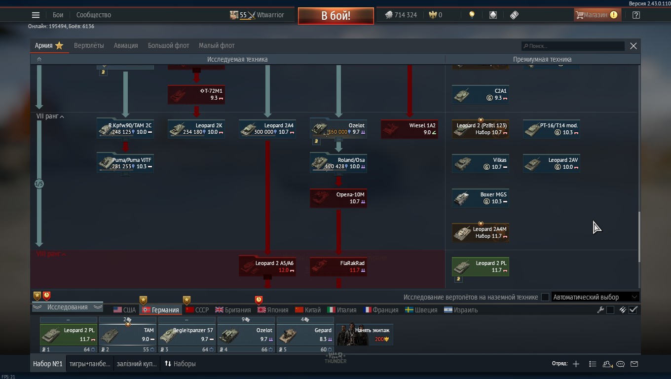Select the PT-16/T14 mod. premium vehicle
Screen dimensions: 671x379
(552, 129)
